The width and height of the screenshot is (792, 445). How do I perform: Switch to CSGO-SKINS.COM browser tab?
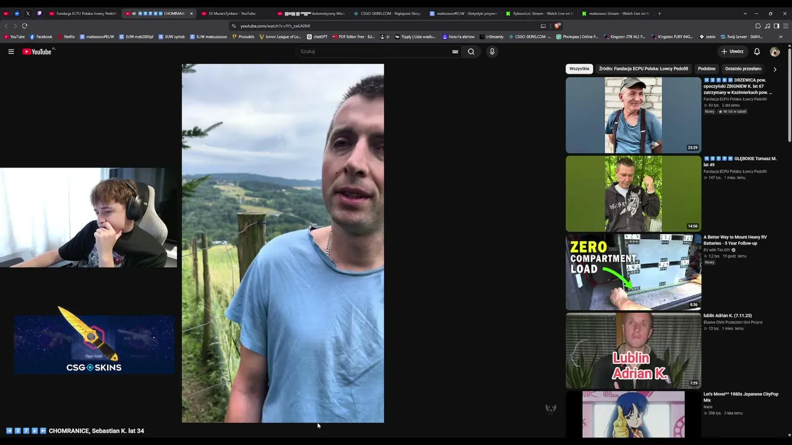tap(387, 14)
